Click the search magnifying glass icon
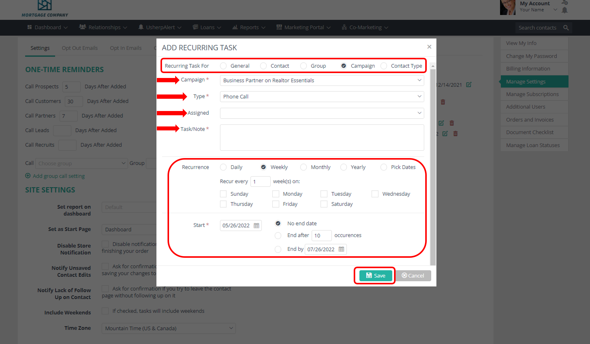The height and width of the screenshot is (344, 590). click(566, 28)
